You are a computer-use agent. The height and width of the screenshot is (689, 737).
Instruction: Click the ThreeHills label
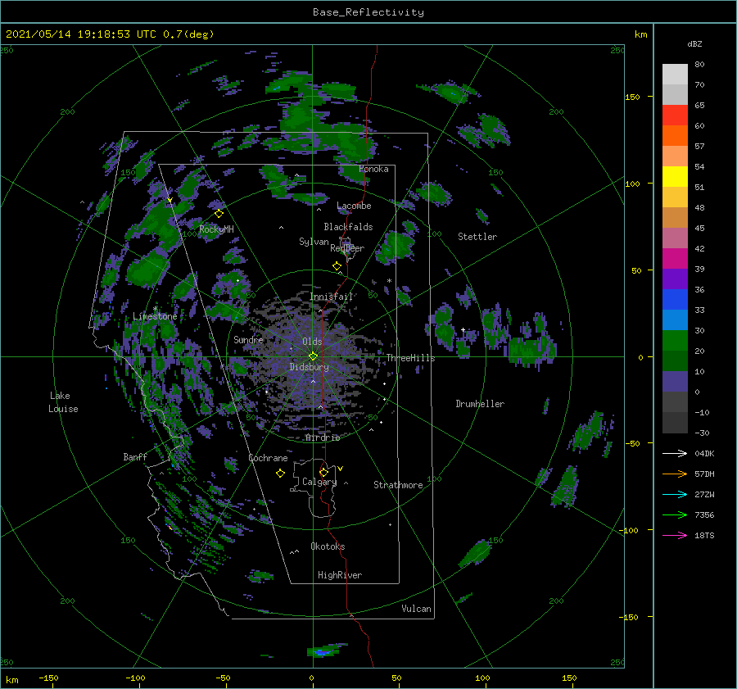(x=410, y=358)
